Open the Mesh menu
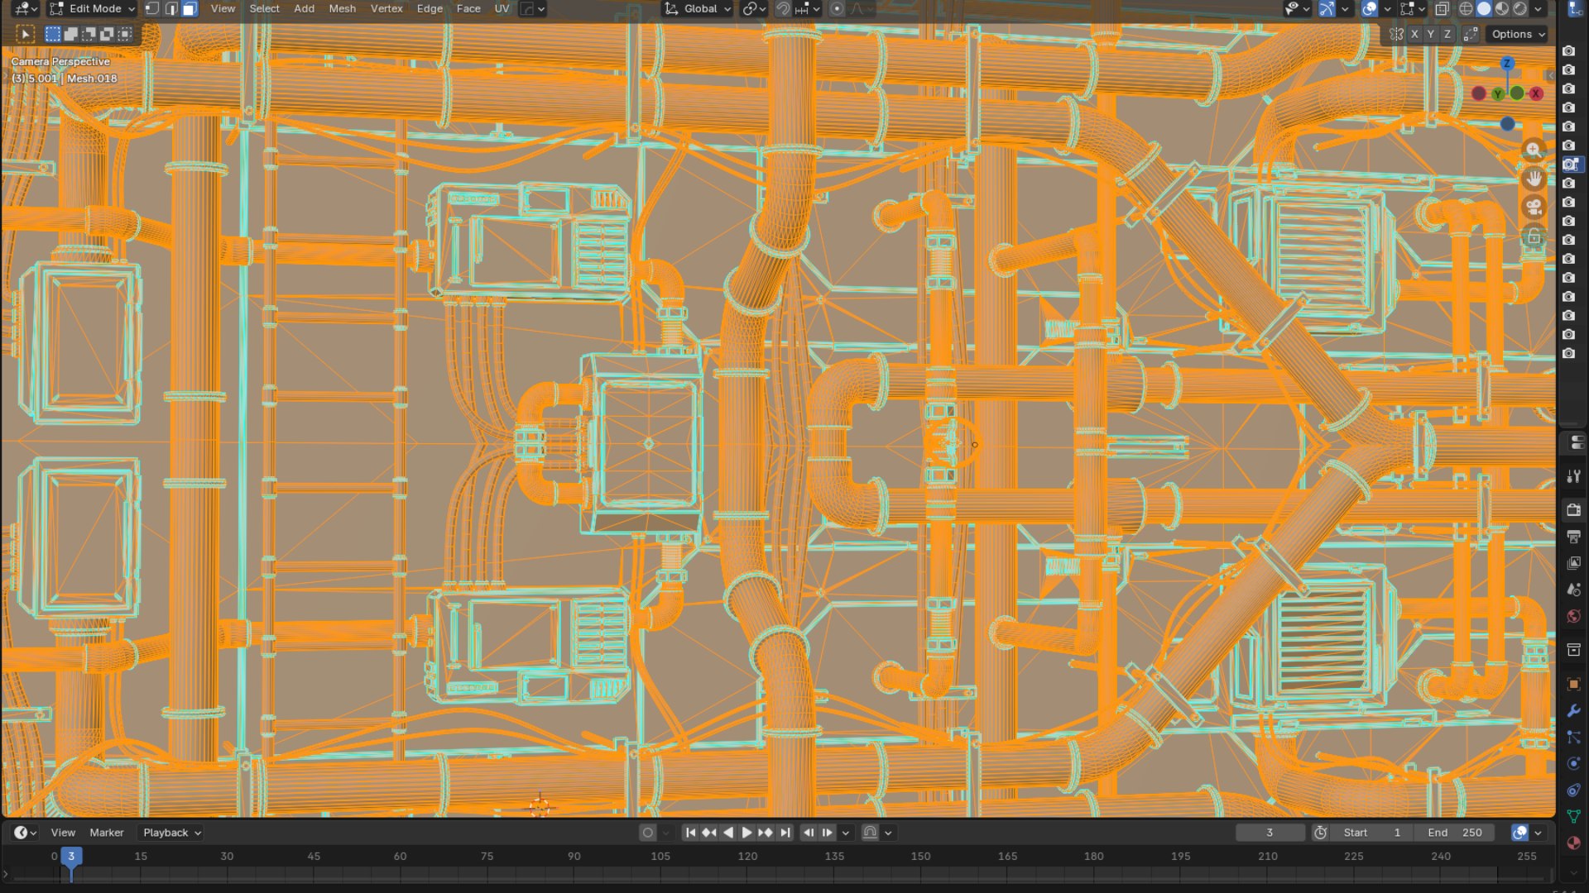 click(x=342, y=8)
